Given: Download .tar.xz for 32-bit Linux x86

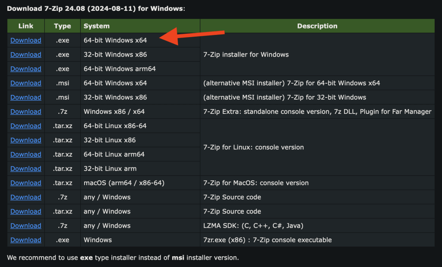Looking at the screenshot, I should pos(26,140).
